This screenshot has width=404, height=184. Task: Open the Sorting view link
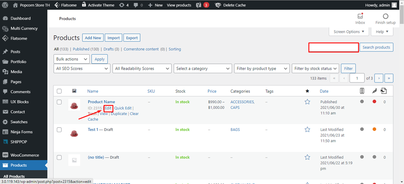174,49
